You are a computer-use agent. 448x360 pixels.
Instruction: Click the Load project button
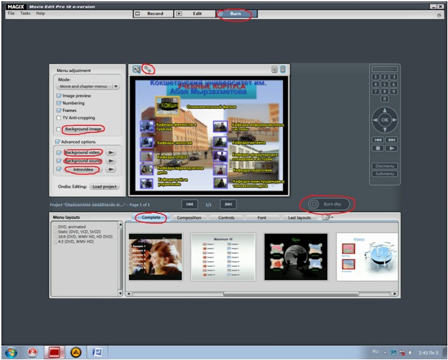tap(104, 187)
